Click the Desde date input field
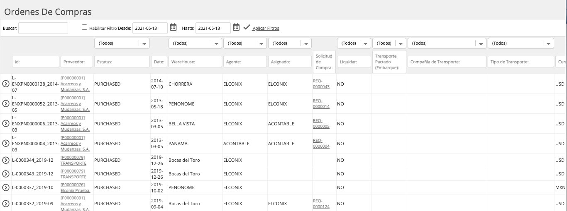The height and width of the screenshot is (211, 567). [x=150, y=28]
